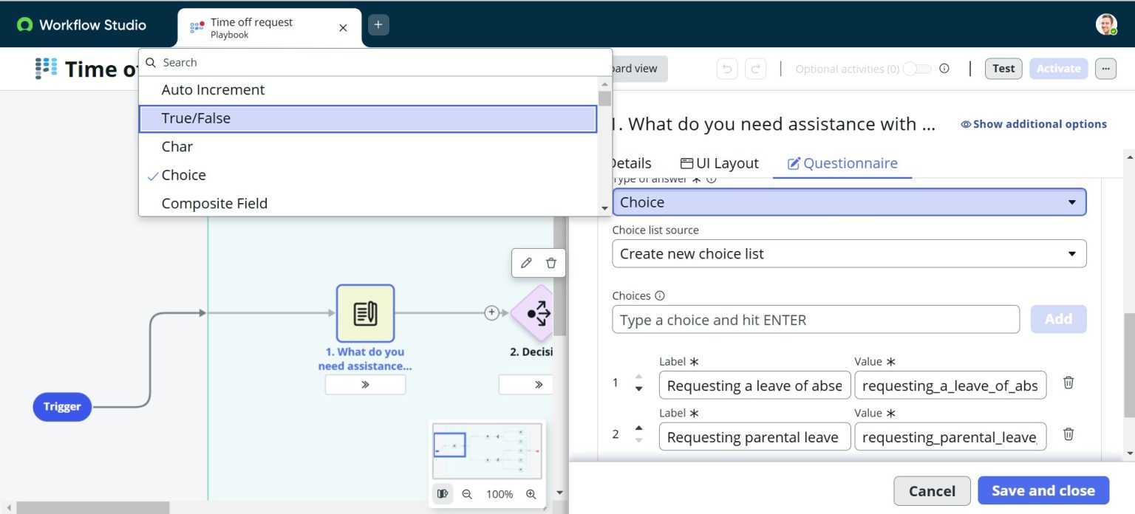
Task: Click the info icon next to the Choices label
Action: [659, 295]
